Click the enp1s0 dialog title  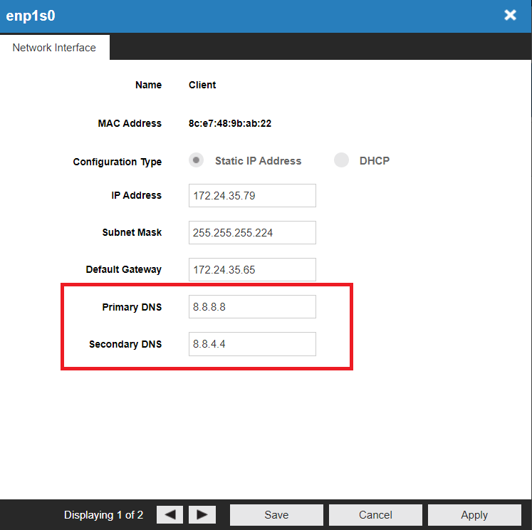[31, 16]
